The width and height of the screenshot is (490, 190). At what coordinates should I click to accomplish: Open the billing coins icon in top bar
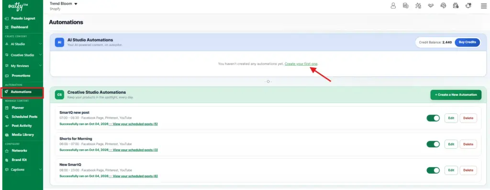[x=406, y=6]
